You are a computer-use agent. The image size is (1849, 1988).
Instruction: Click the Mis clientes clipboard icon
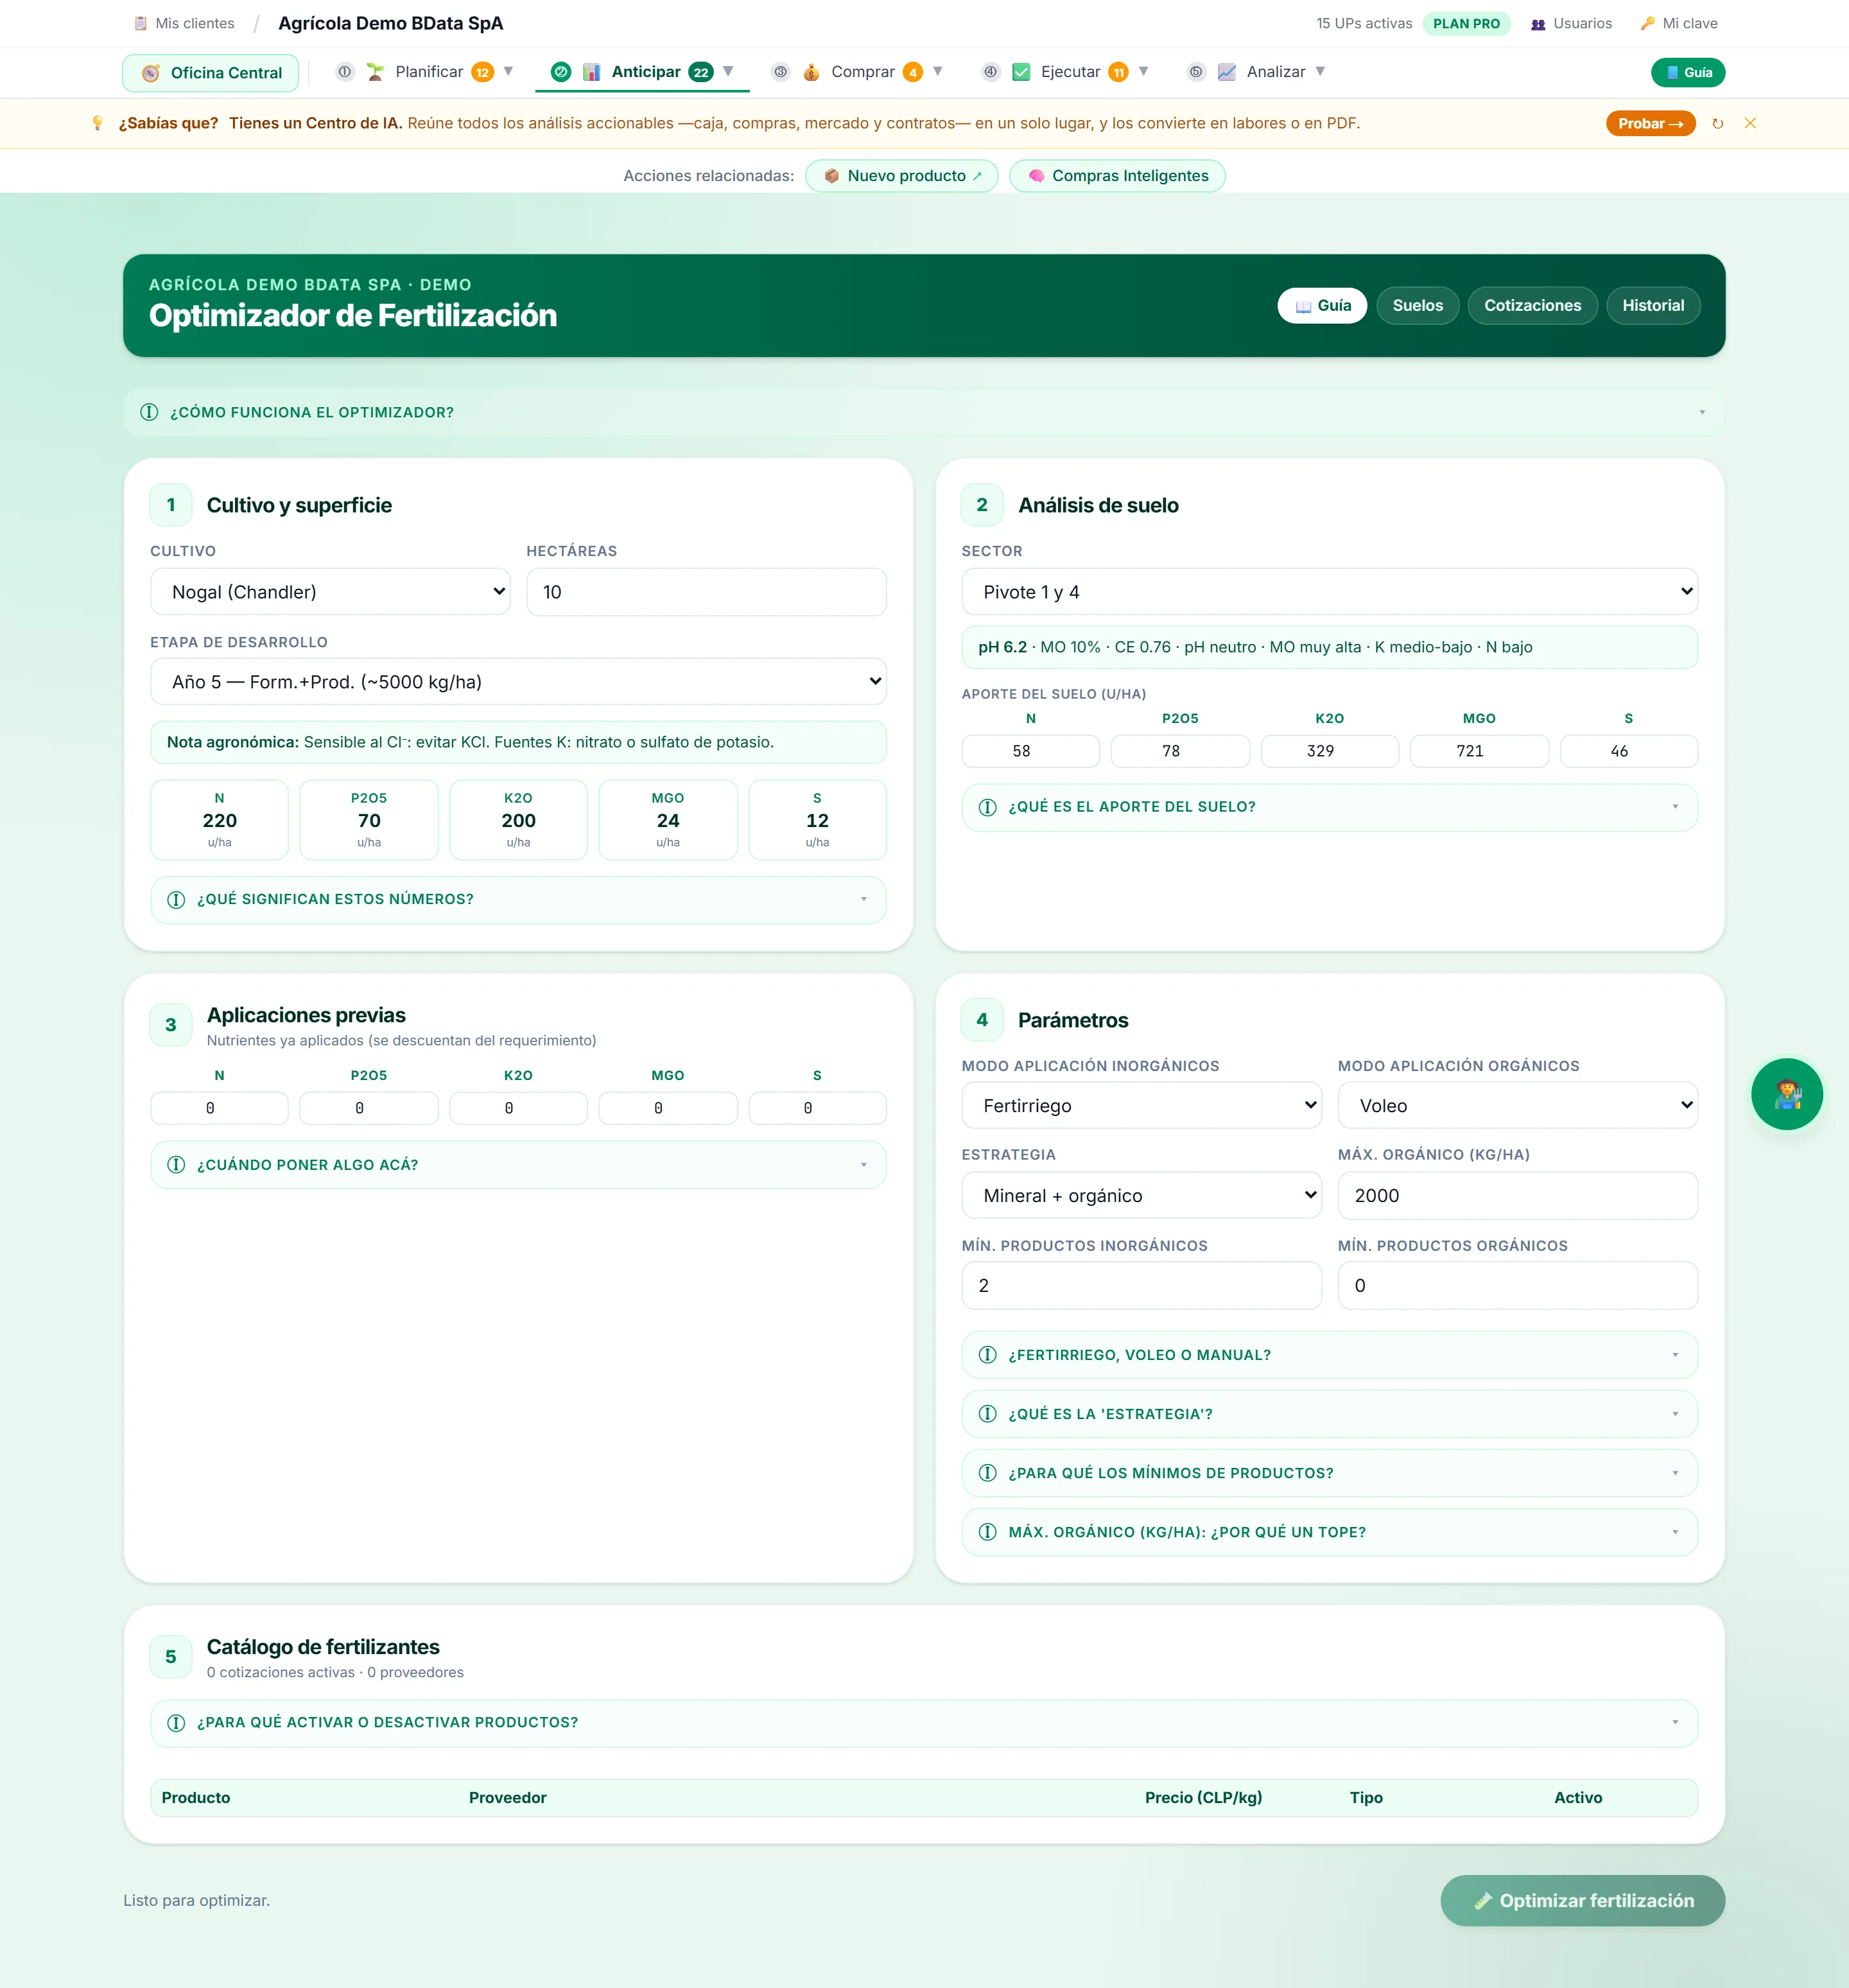tap(141, 23)
